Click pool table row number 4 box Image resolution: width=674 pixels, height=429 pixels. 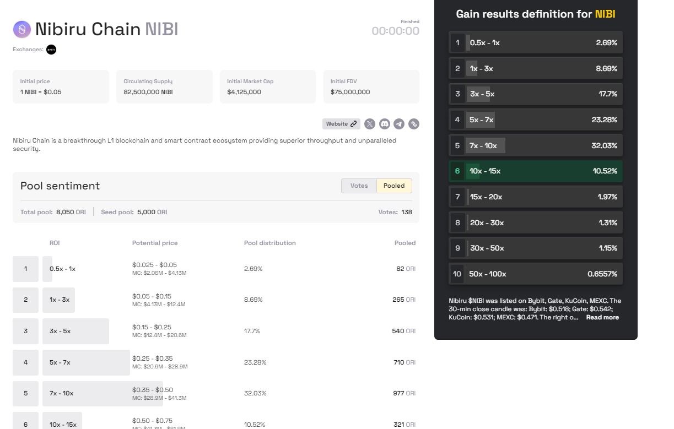[x=25, y=362]
